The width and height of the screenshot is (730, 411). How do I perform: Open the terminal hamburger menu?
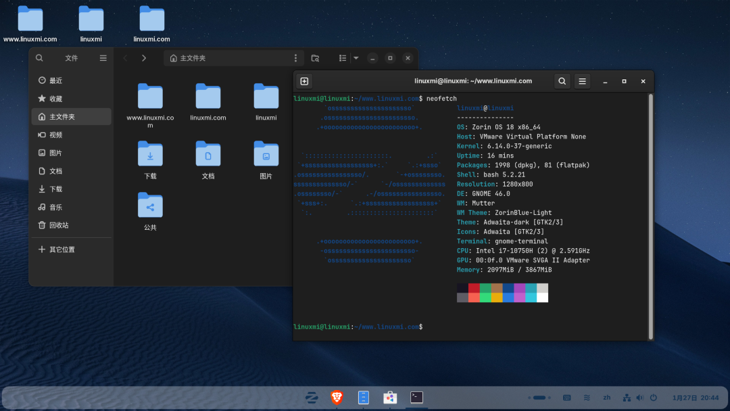[x=582, y=80]
